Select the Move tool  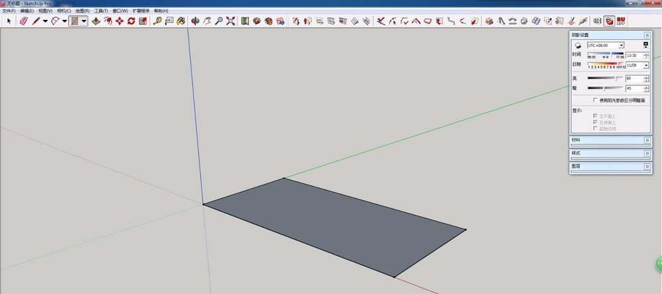tap(119, 21)
